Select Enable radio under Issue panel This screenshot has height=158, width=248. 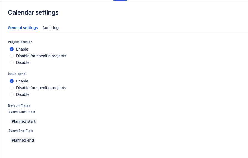point(12,81)
